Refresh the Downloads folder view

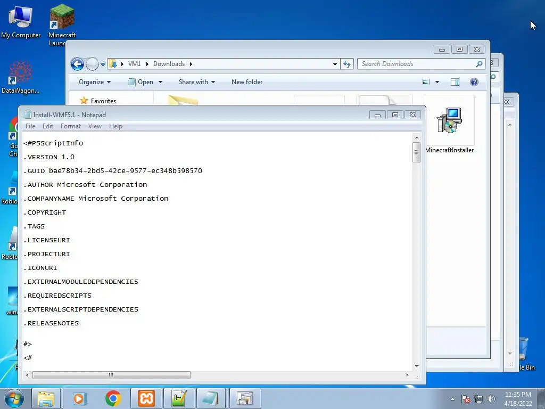point(347,64)
